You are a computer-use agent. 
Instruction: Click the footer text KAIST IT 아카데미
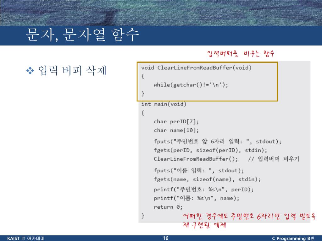tap(26, 238)
